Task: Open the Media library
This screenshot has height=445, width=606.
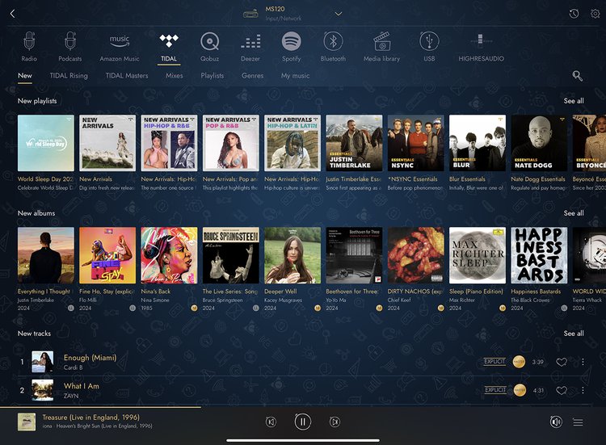Action: (x=382, y=46)
